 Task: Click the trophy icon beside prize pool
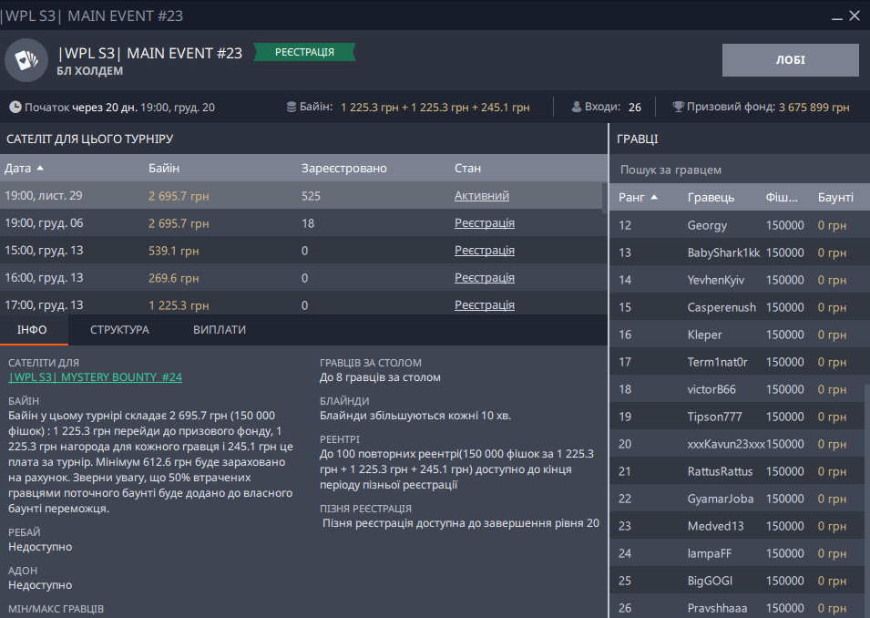tap(679, 108)
